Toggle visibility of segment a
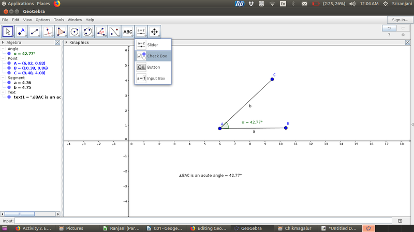414x232 pixels. coord(9,83)
